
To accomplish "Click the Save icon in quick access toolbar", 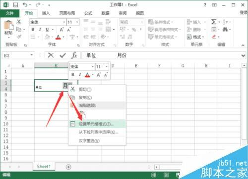I will [x=15, y=5].
